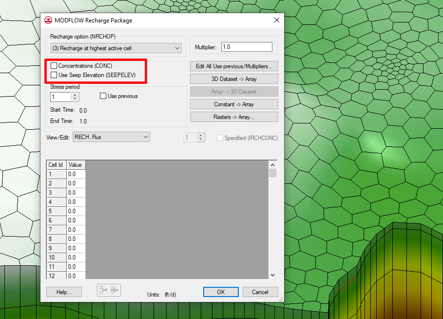
Task: Click inside the Multiplier field
Action: pos(247,46)
